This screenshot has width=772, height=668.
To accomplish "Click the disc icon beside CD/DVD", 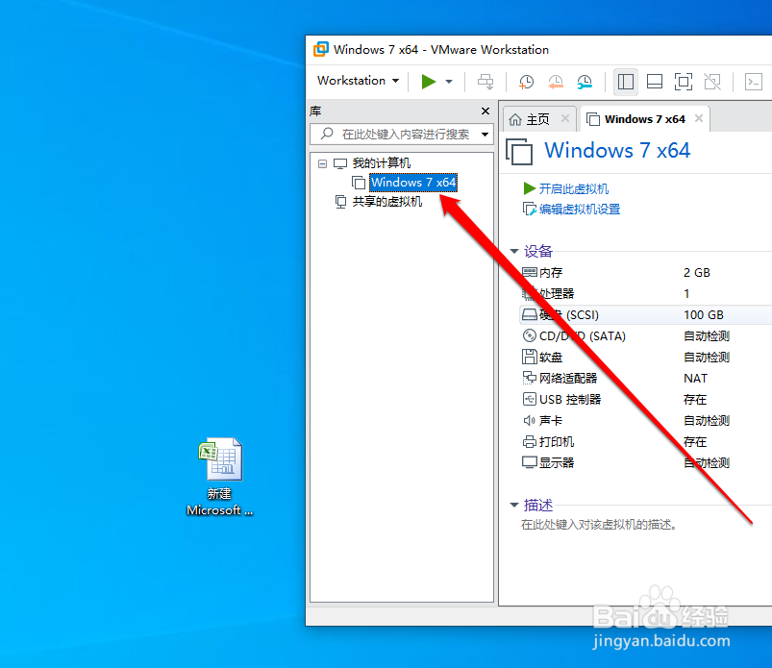I will pos(530,335).
